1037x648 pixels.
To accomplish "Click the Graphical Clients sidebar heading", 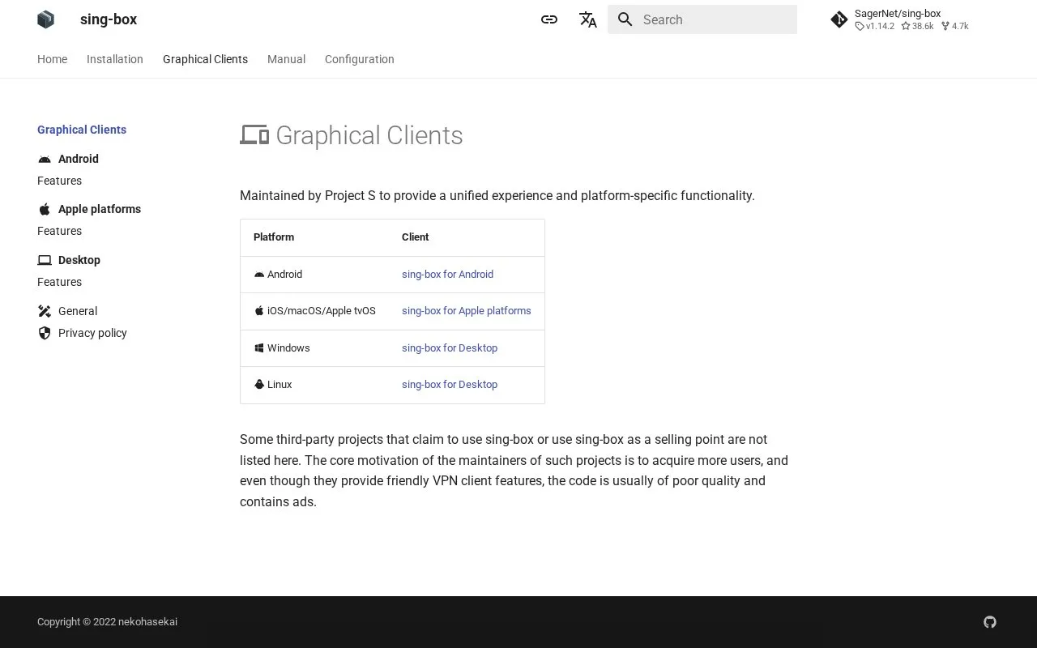I will click(82, 130).
